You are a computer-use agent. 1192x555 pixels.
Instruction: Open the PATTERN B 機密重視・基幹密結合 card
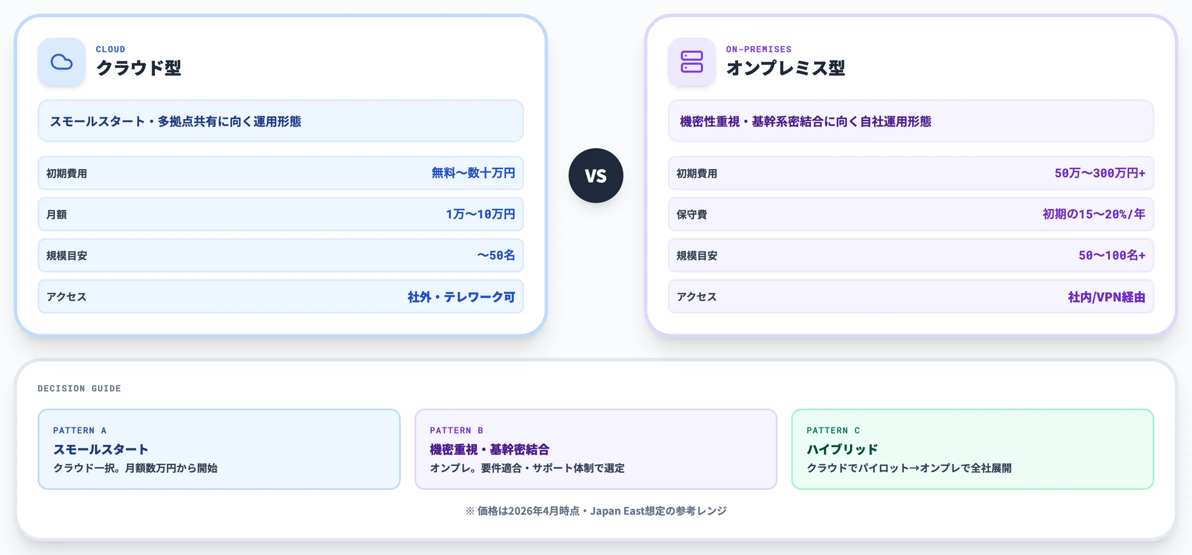596,449
